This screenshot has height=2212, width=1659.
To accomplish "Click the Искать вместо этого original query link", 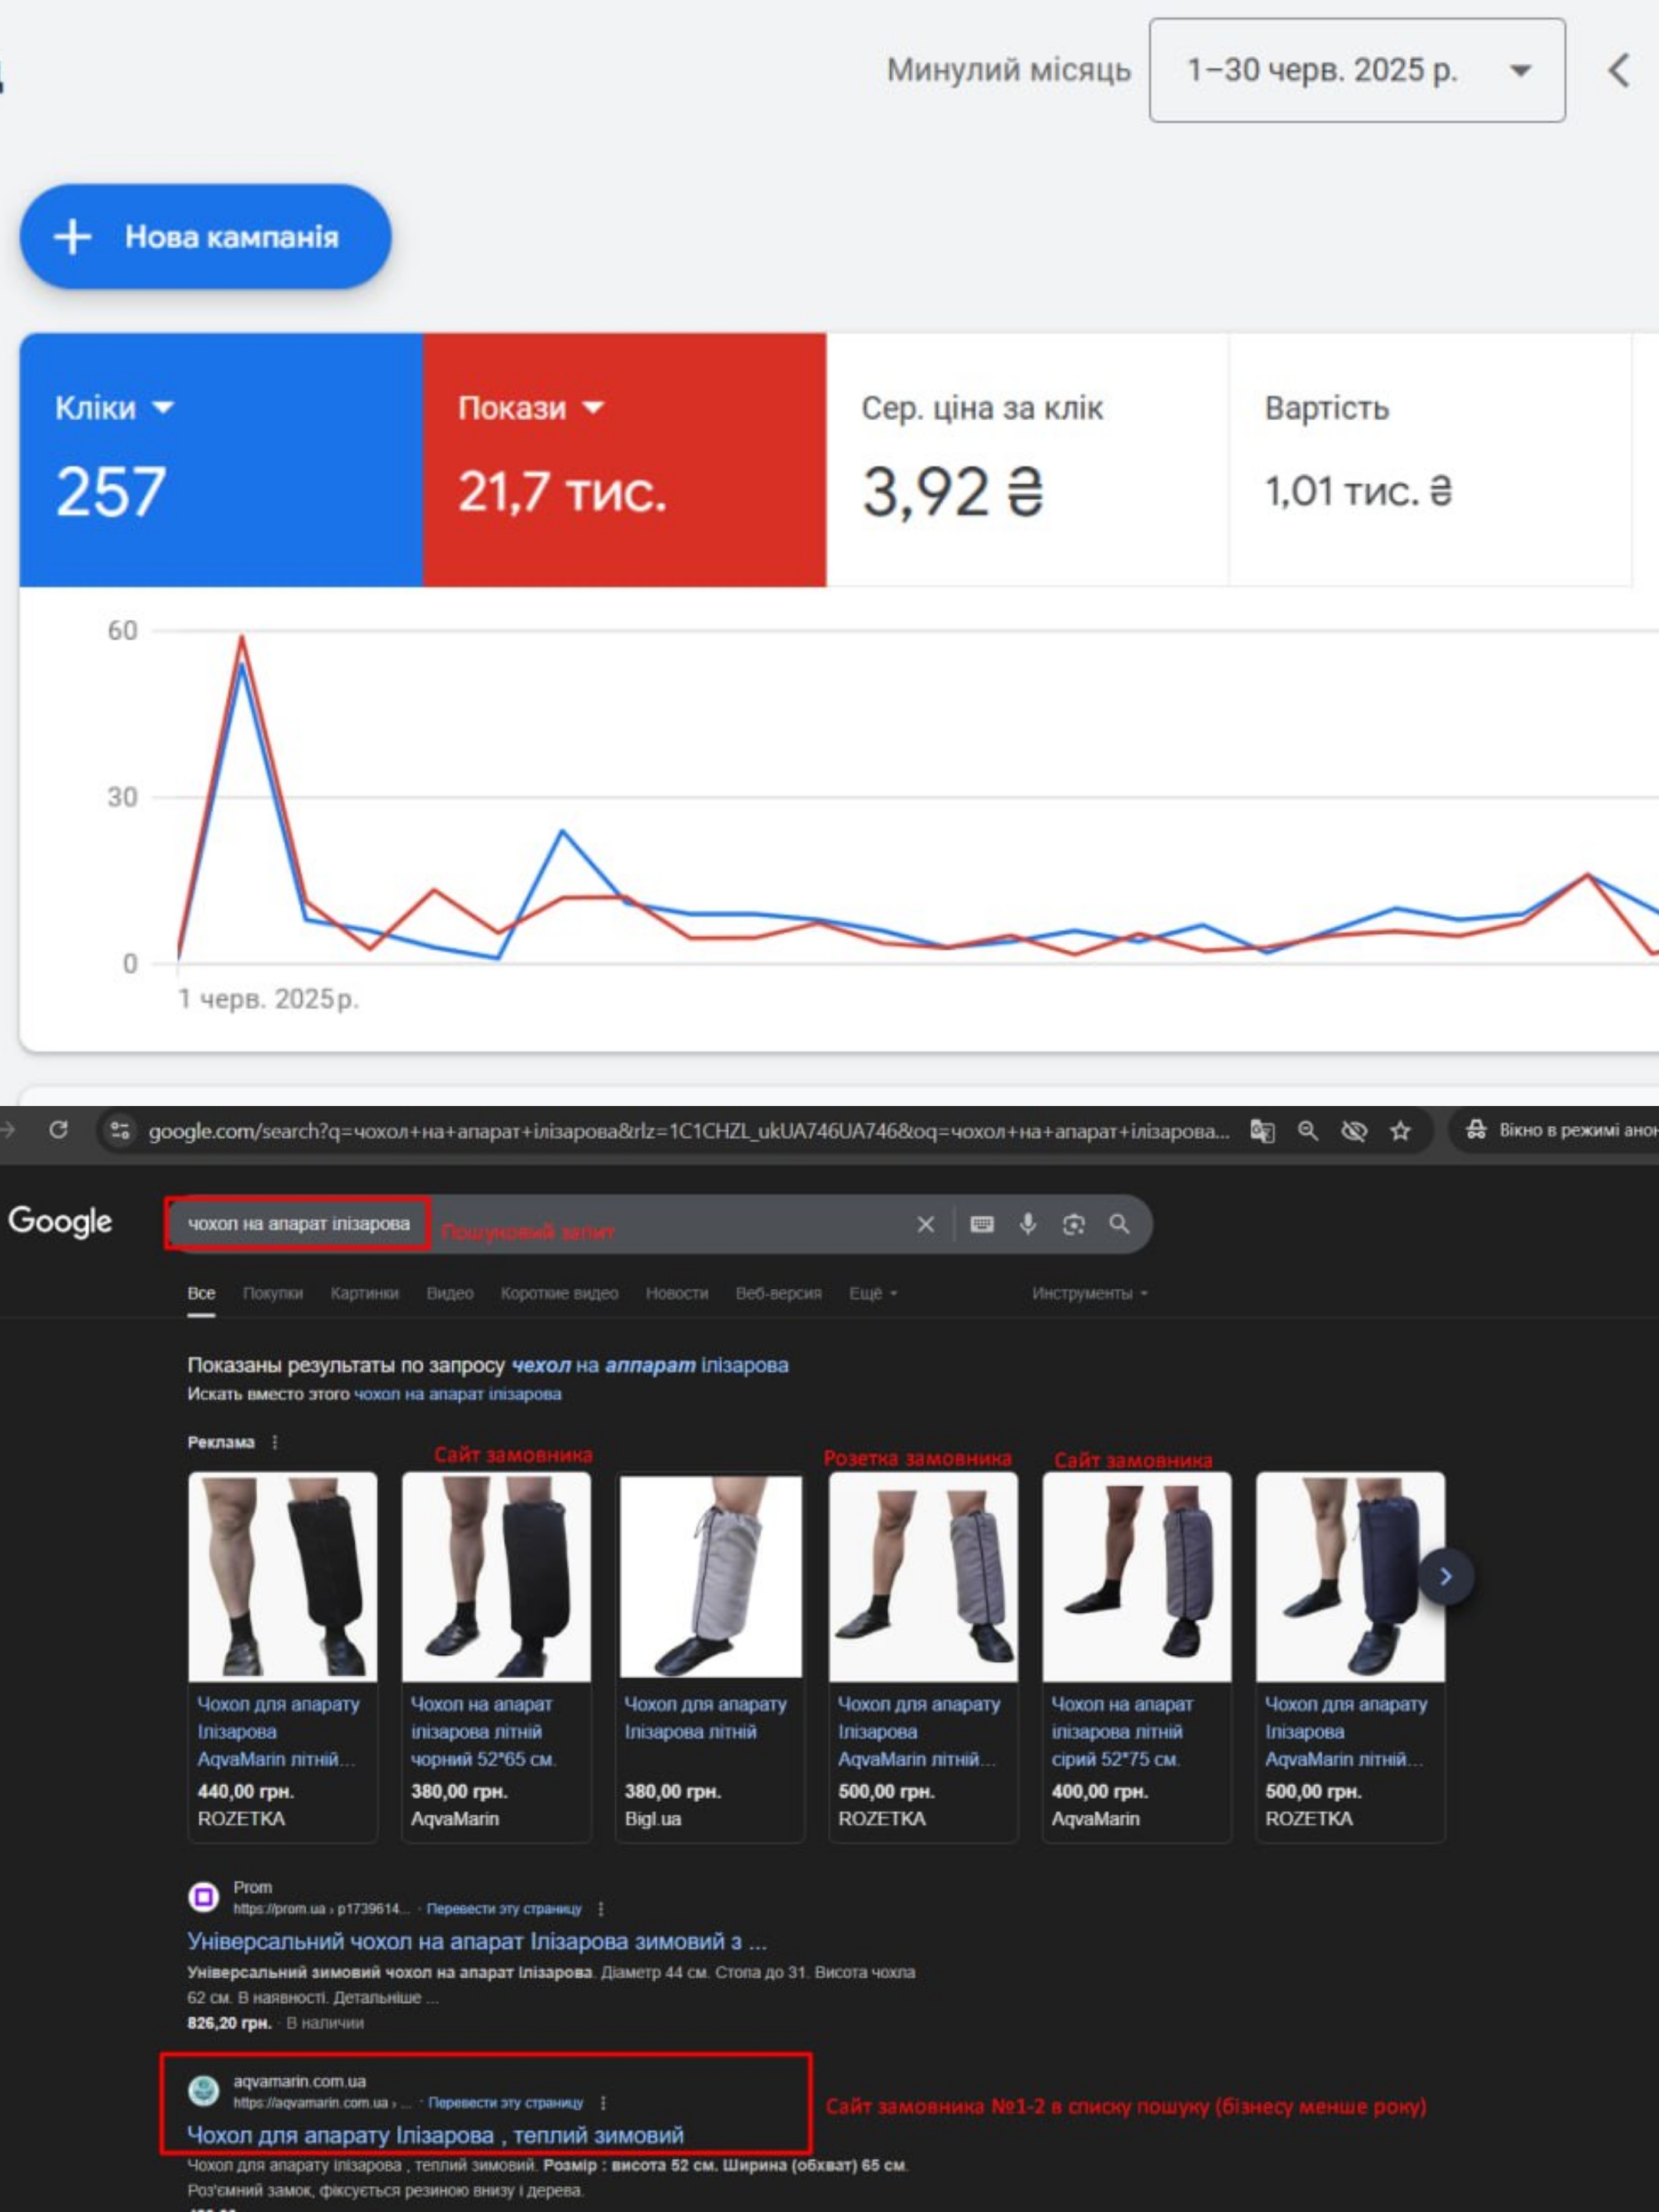I will (457, 1394).
